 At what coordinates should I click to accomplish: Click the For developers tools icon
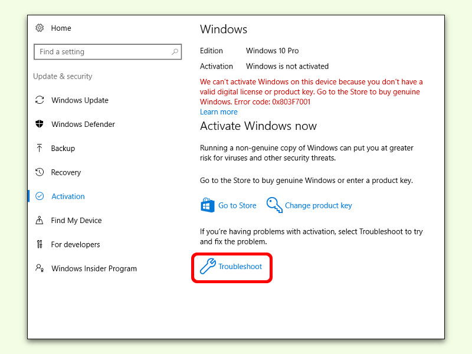[x=40, y=244]
